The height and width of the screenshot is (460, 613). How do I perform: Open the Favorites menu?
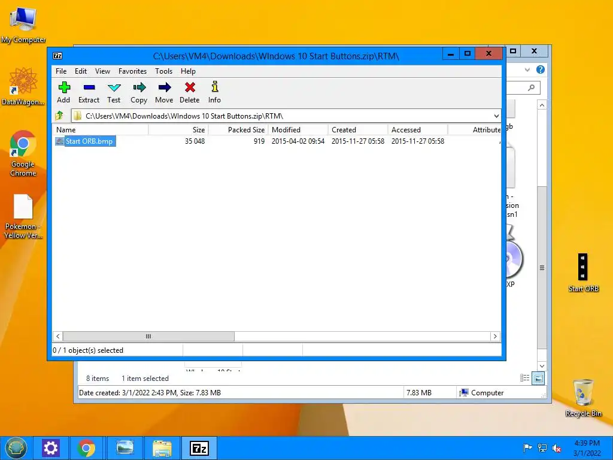(132, 71)
